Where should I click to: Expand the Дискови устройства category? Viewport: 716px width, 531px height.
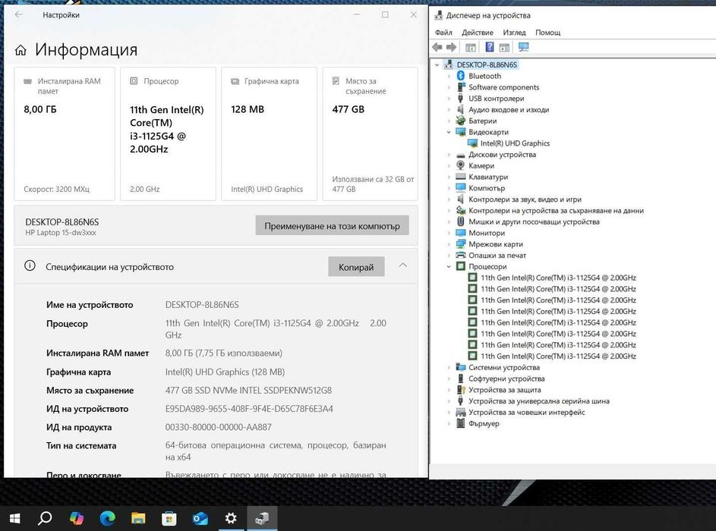(449, 155)
